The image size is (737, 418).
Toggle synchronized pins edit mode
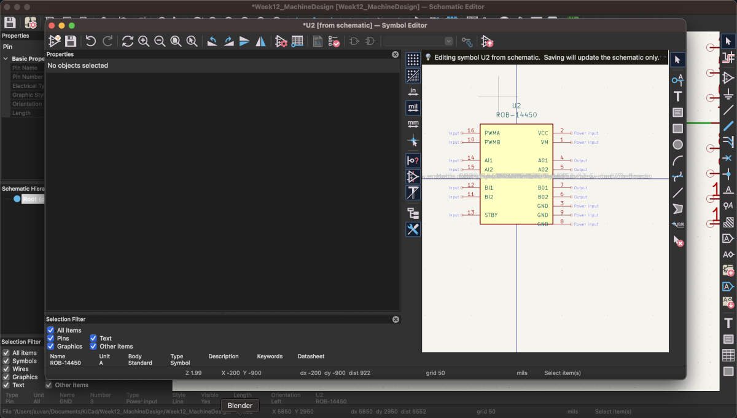click(467, 41)
